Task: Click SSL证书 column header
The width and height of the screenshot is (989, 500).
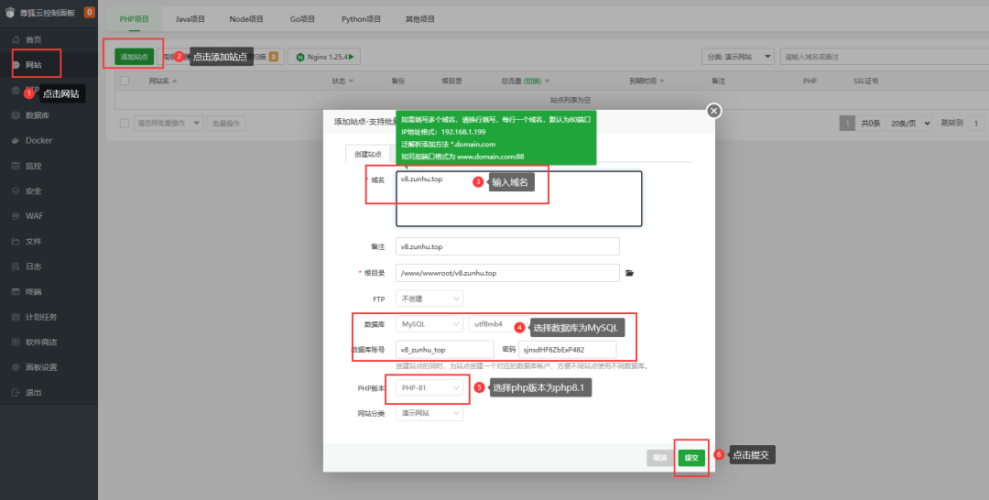Action: 866,82
